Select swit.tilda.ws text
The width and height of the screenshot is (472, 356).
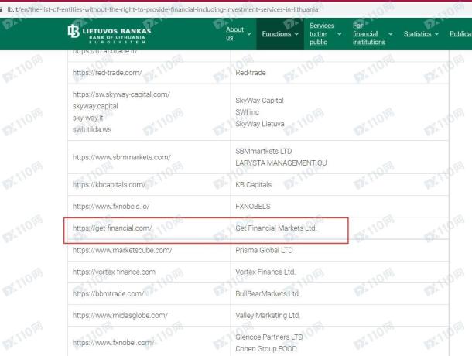(x=92, y=129)
